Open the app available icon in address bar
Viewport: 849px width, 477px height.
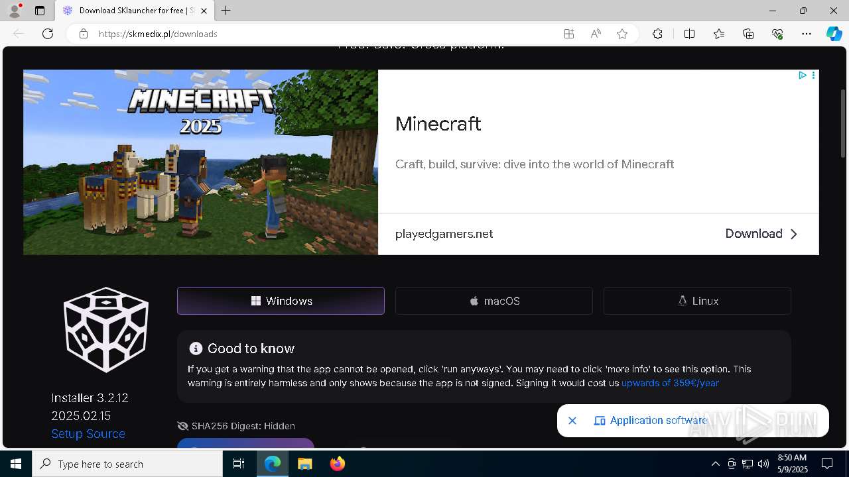coord(569,34)
